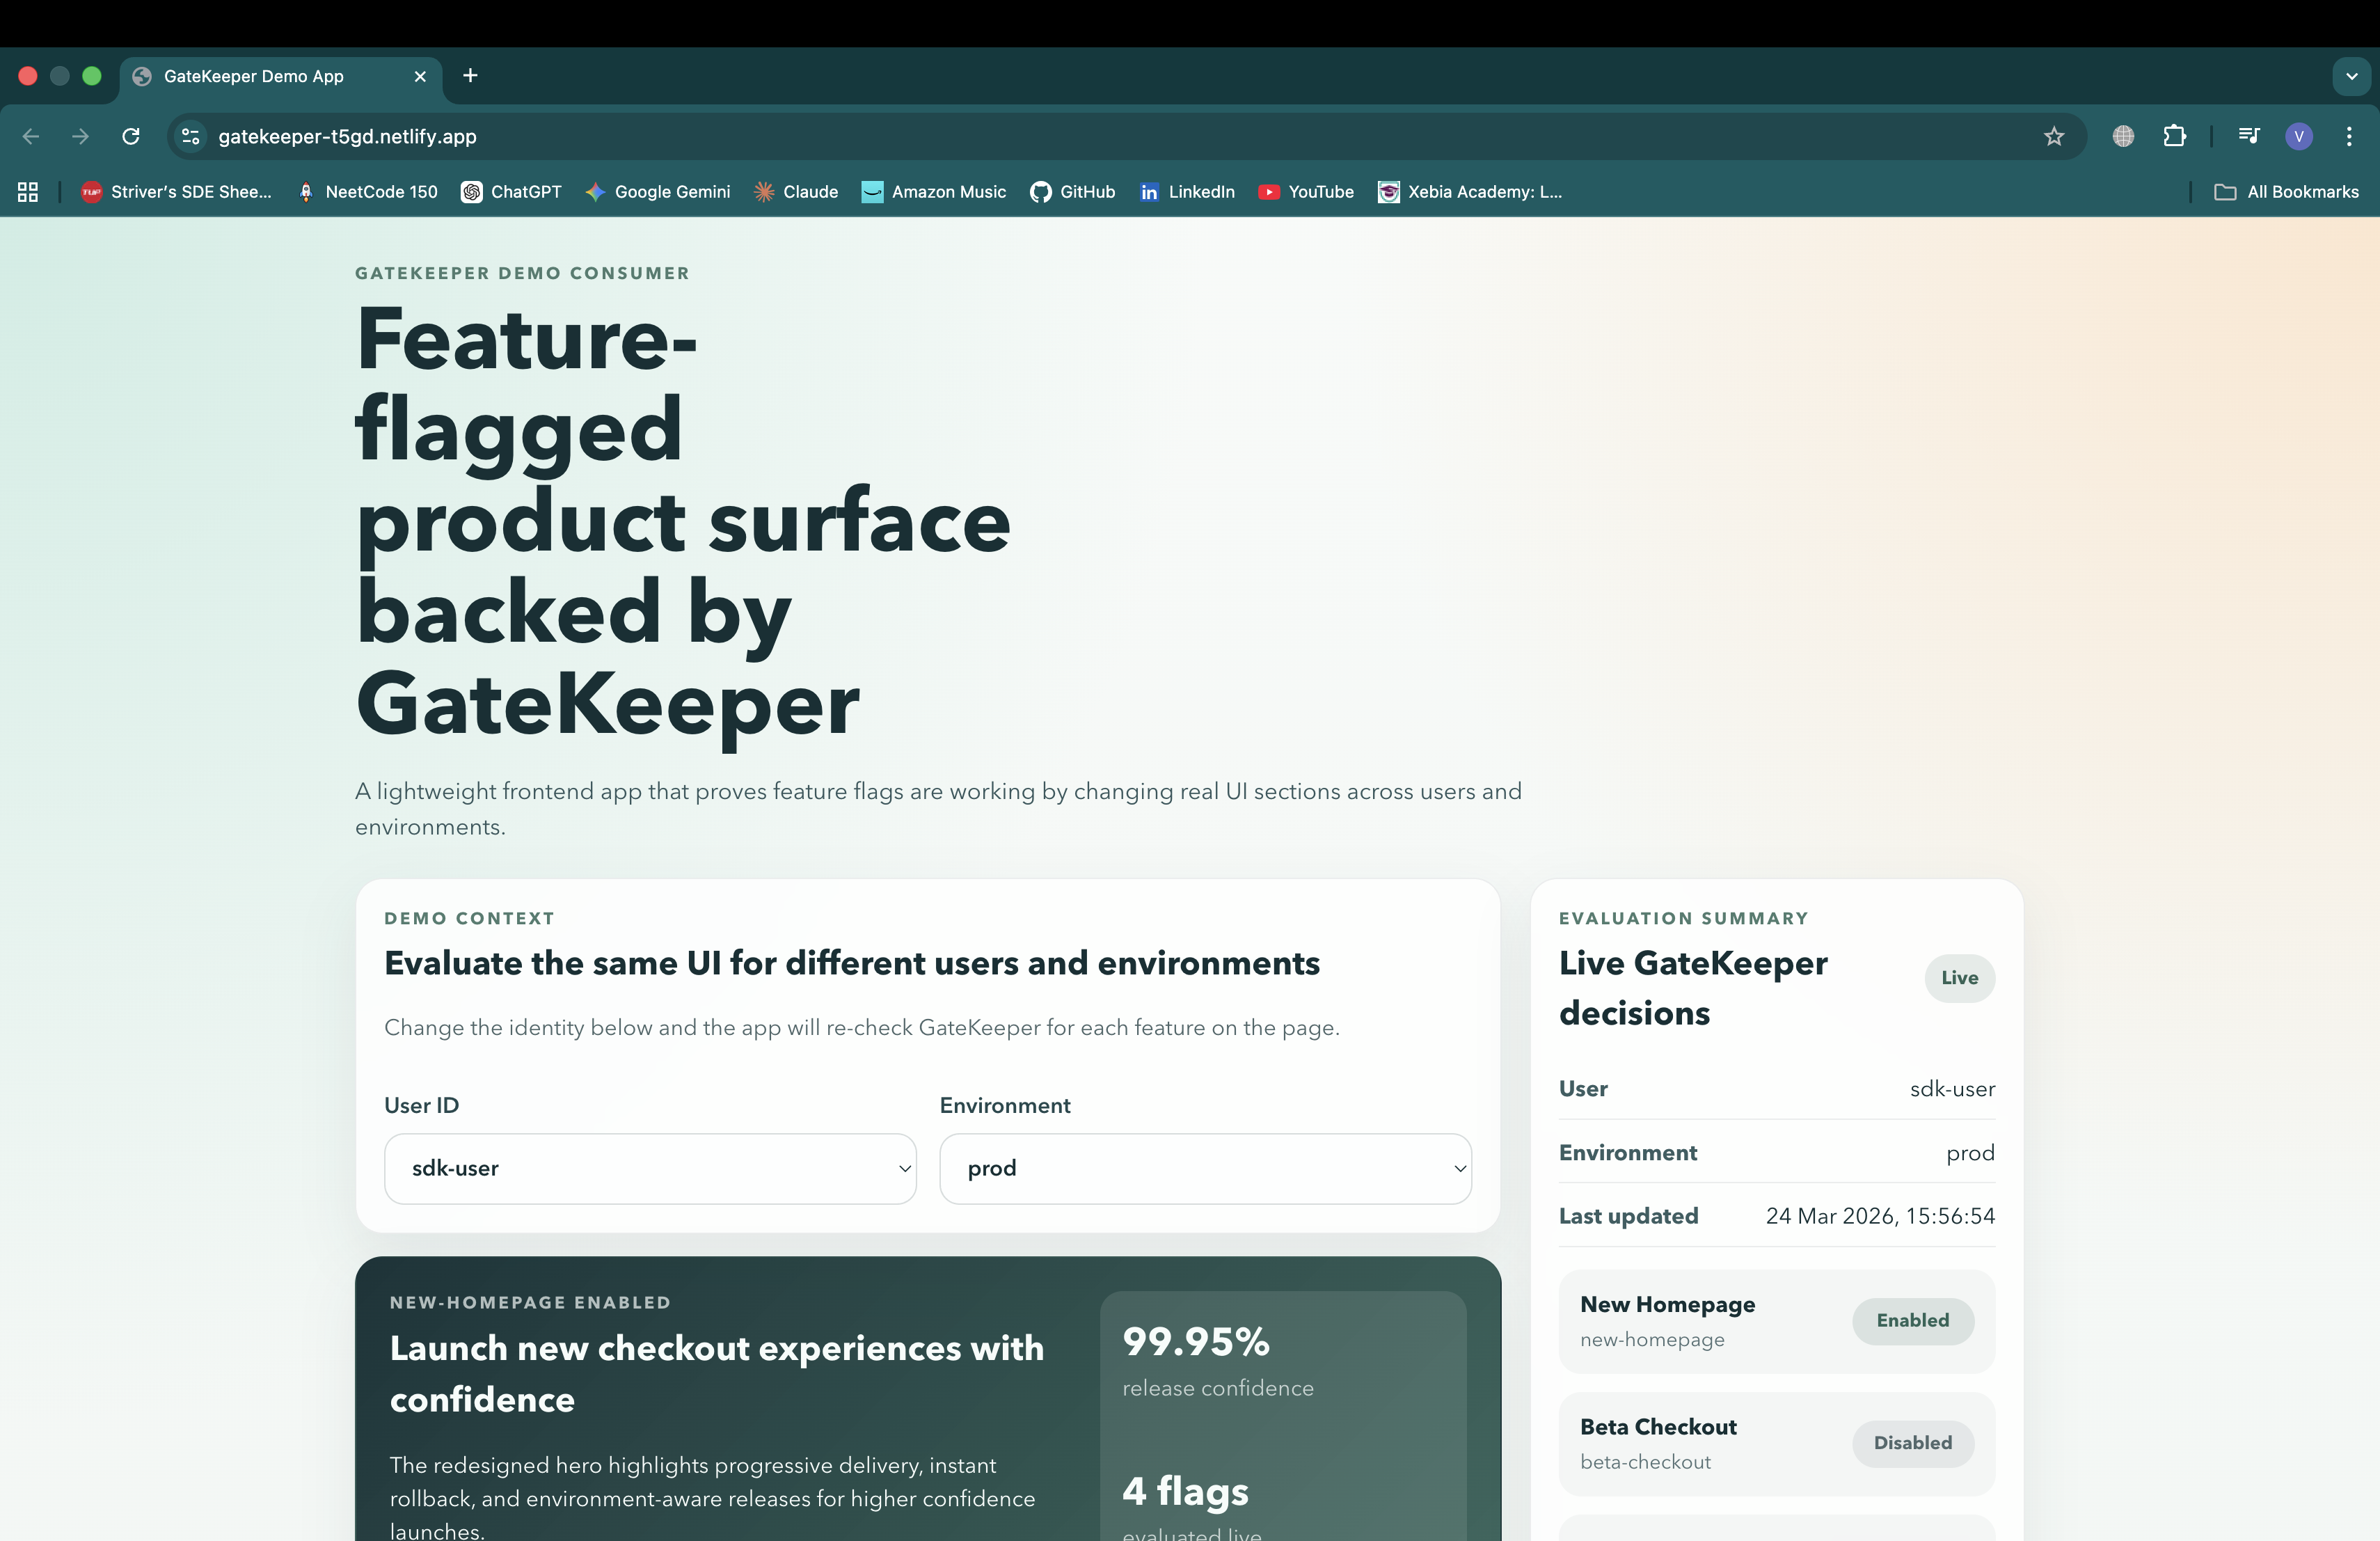The width and height of the screenshot is (2380, 1541).
Task: Open the ChatGPT bookmark
Action: (511, 192)
